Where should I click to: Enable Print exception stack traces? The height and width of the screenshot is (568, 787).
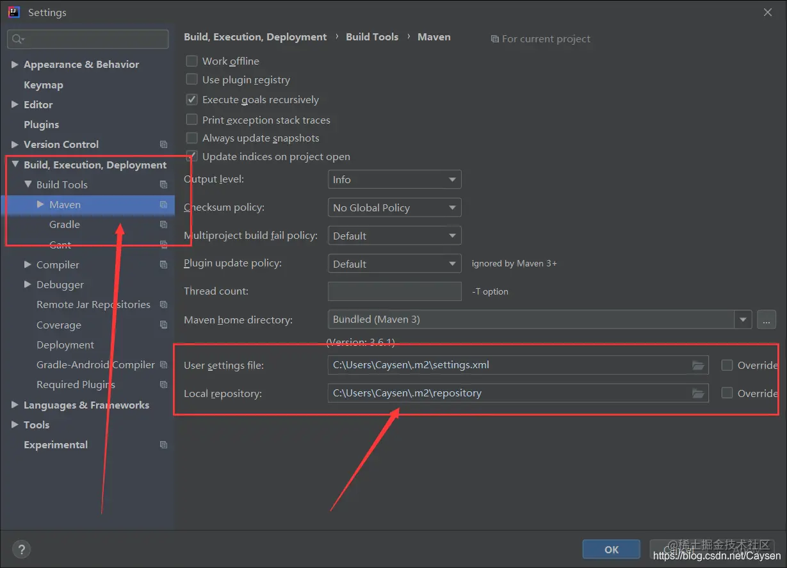(191, 120)
